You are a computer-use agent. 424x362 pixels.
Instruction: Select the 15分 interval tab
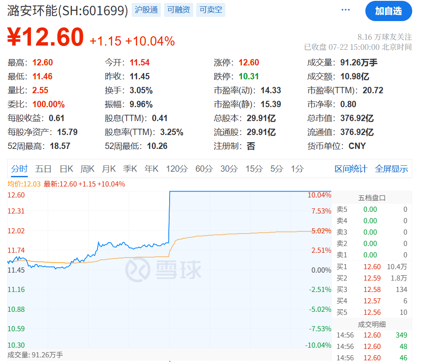[254, 169]
